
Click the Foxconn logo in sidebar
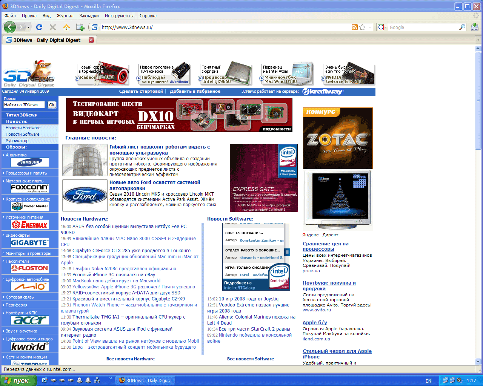click(30, 188)
